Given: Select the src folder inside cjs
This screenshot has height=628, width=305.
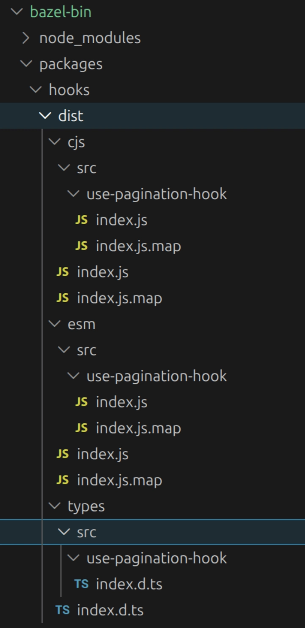Looking at the screenshot, I should (x=86, y=168).
